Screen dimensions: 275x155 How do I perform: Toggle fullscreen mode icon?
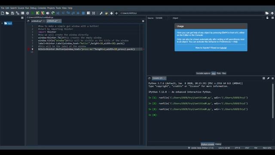(94, 13)
